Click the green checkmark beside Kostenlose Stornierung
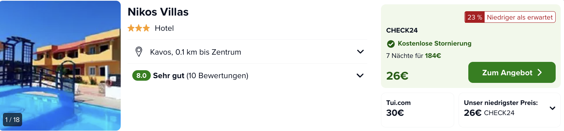 coord(391,44)
